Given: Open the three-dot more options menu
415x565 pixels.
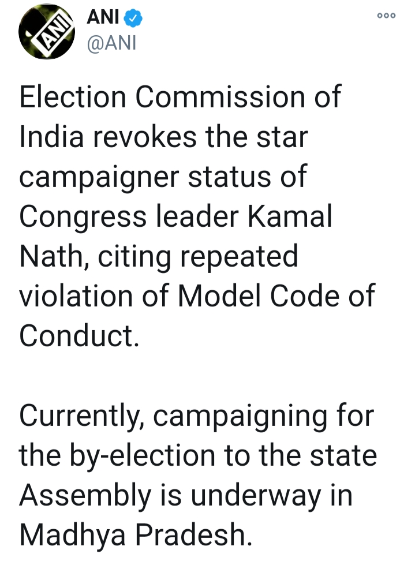Looking at the screenshot, I should [386, 16].
